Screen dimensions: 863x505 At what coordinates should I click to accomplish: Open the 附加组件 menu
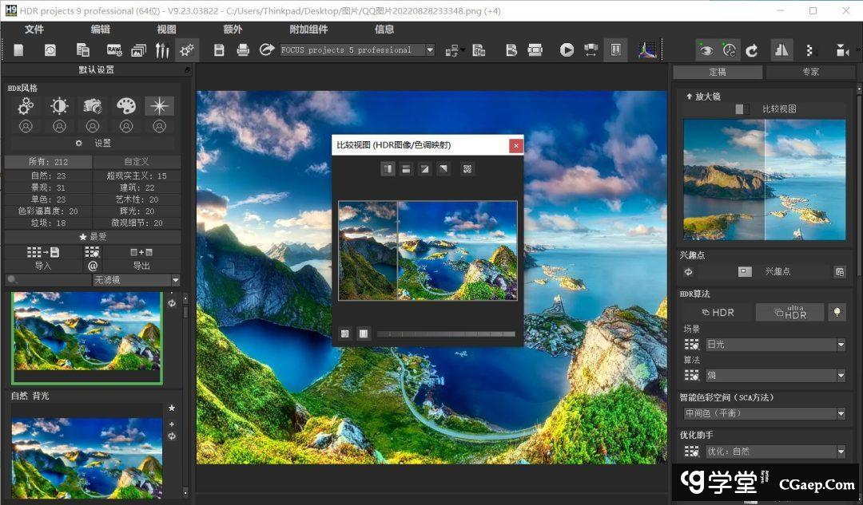[x=308, y=30]
